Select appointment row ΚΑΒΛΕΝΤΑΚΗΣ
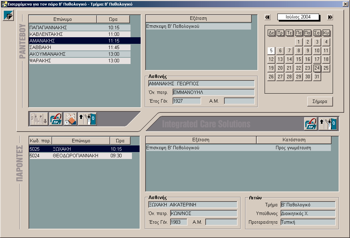The height and width of the screenshot is (238, 350). pyautogui.click(x=80, y=34)
